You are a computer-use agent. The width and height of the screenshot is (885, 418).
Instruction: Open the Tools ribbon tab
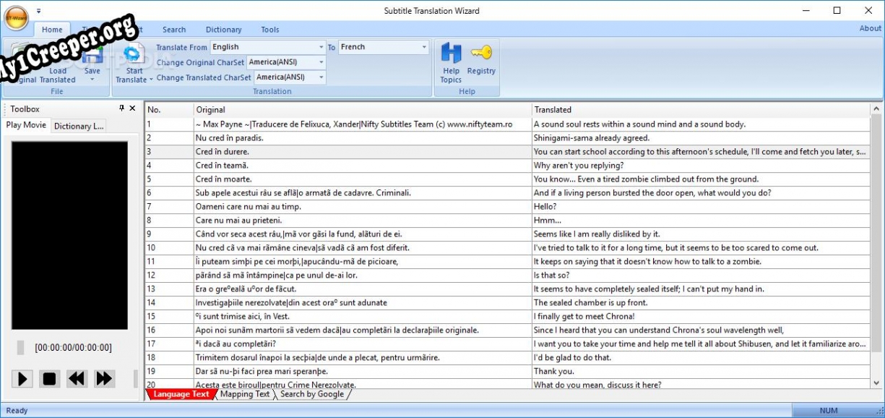point(270,30)
